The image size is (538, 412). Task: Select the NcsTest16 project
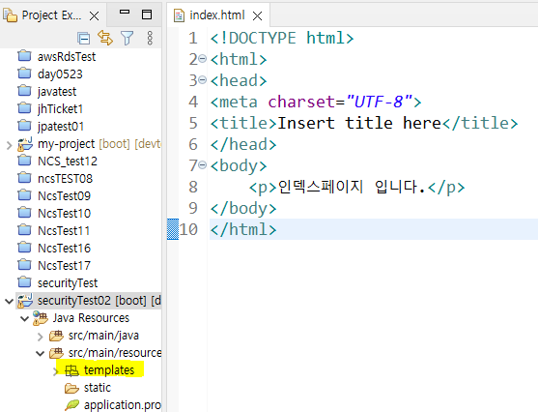pyautogui.click(x=64, y=249)
